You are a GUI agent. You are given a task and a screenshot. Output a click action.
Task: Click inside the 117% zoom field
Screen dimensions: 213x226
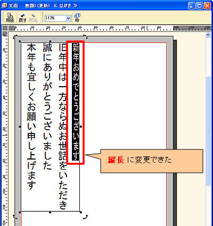point(55,18)
